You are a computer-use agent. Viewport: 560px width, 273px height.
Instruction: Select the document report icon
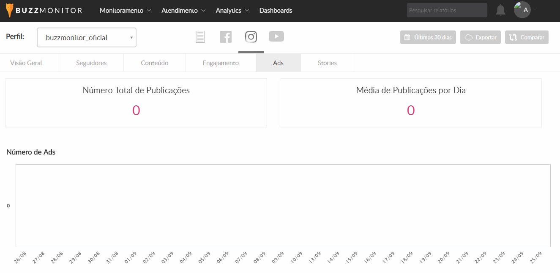[x=200, y=37]
